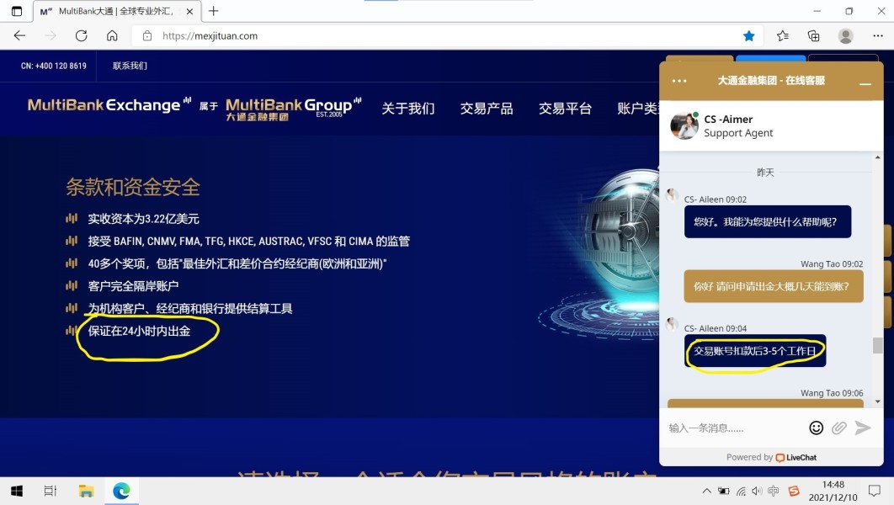The width and height of the screenshot is (894, 505).
Task: Minimize the live chat widget
Action: pyautogui.click(x=865, y=83)
